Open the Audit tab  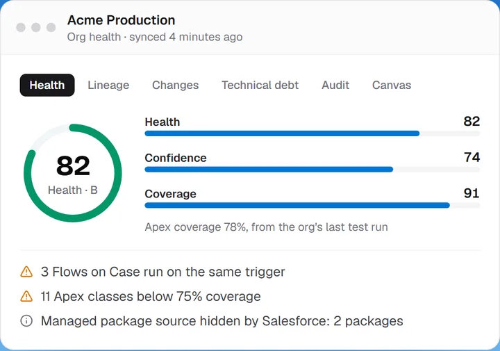coord(335,85)
